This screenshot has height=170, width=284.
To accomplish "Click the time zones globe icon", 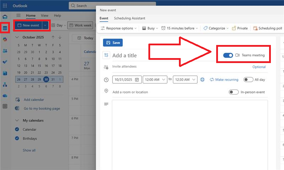I will pos(202,79).
